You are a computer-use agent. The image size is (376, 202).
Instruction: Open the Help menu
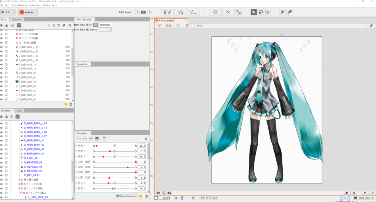54,5
